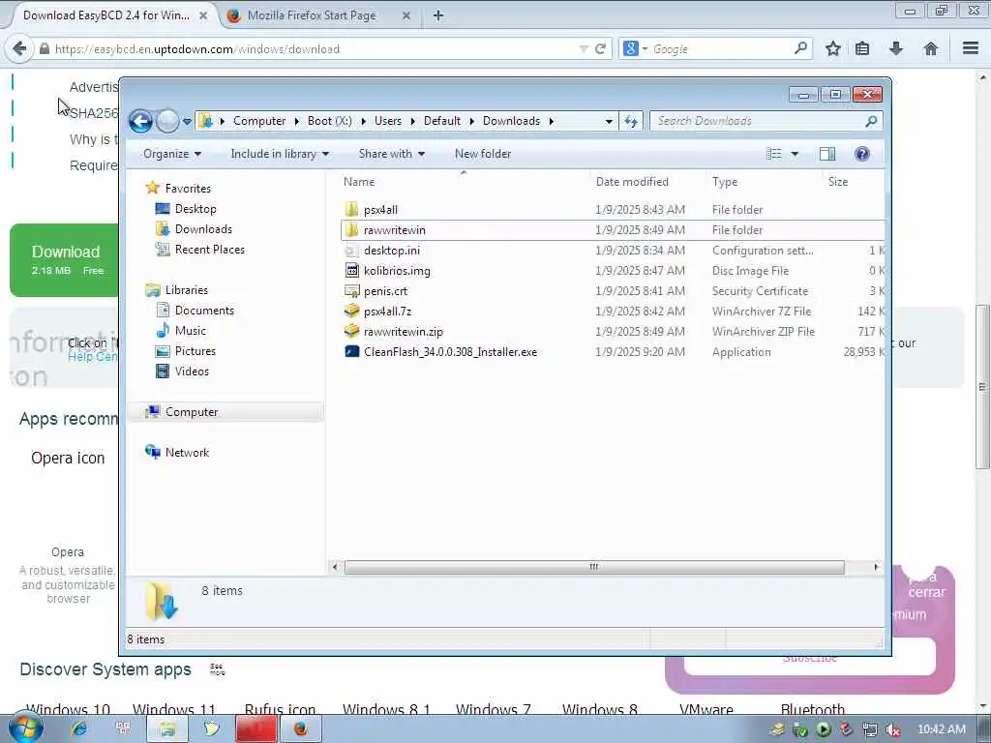The height and width of the screenshot is (743, 991).
Task: Click the right arrow of horizontal scrollbar
Action: pyautogui.click(x=876, y=567)
